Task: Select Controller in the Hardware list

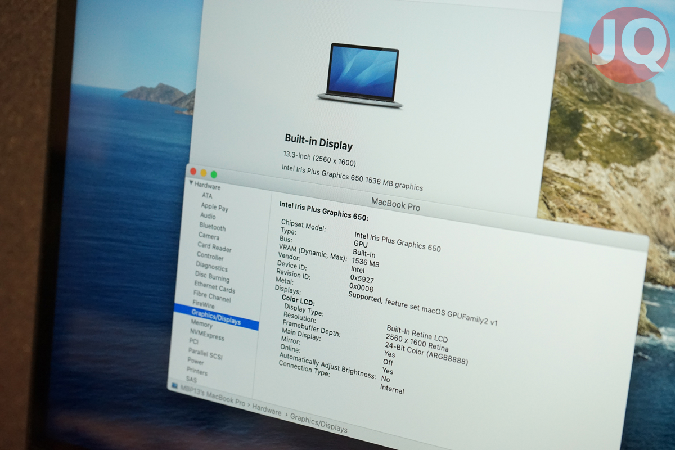Action: (x=210, y=256)
